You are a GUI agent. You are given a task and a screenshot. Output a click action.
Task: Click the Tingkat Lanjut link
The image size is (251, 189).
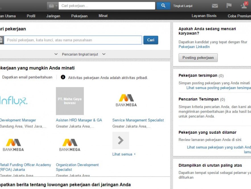click(x=183, y=6)
